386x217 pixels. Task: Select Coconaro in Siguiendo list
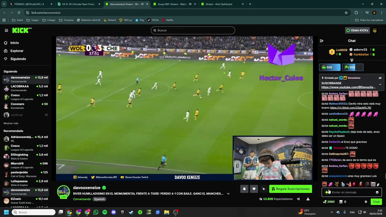pos(26,106)
